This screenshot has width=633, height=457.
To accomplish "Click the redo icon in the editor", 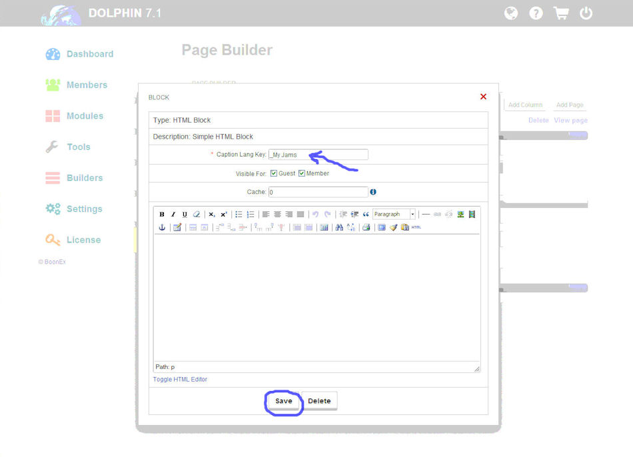I will click(x=327, y=215).
